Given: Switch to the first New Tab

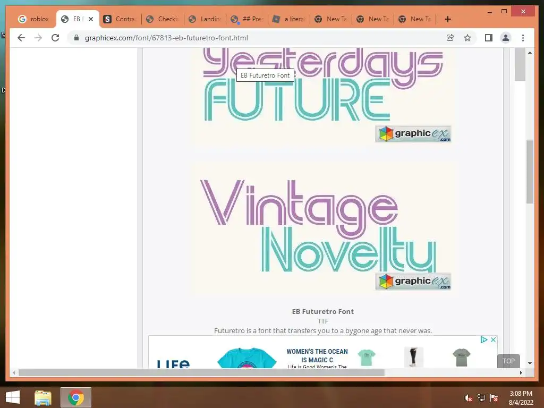Looking at the screenshot, I should [331, 19].
